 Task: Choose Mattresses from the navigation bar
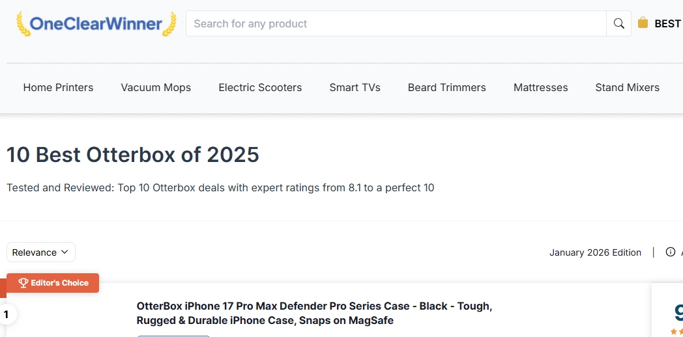coord(540,88)
